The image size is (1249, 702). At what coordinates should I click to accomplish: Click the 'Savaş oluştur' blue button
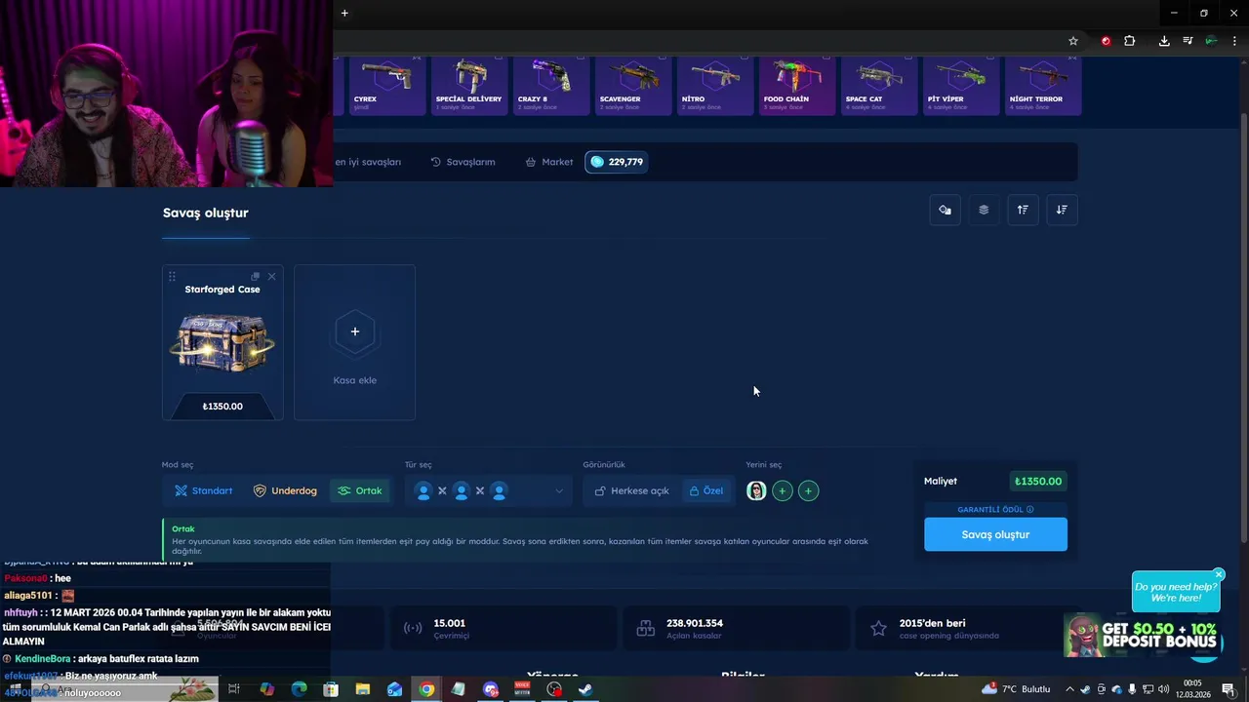(995, 534)
